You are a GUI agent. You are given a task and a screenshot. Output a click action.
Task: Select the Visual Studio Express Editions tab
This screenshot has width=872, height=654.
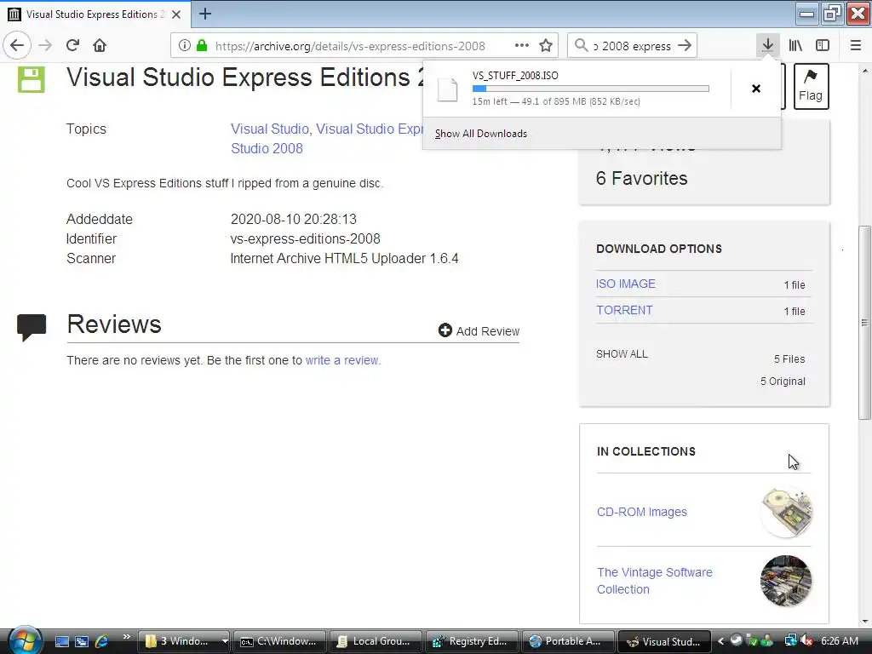(x=95, y=14)
